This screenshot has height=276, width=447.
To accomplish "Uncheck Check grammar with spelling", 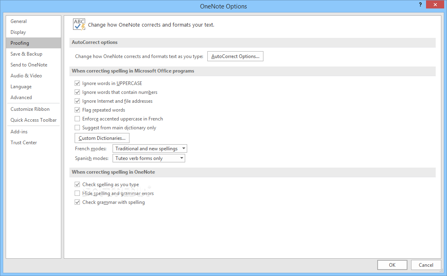I will click(x=77, y=202).
